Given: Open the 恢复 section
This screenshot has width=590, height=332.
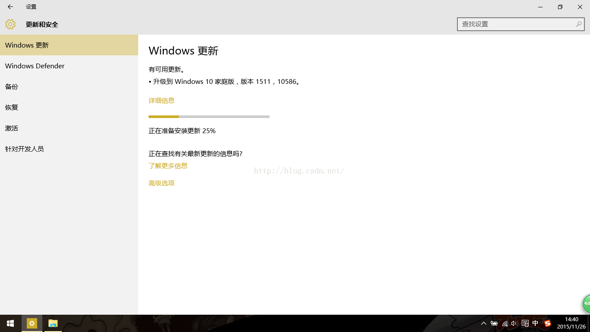Looking at the screenshot, I should pos(69,107).
